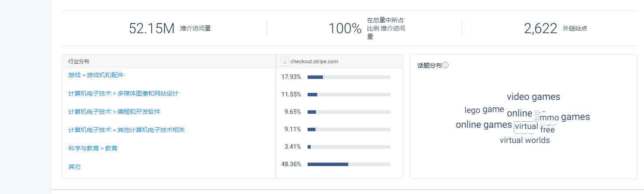Viewport: 644px width, 194px height.
Task: Open the 游戏 > 游戏机和配件 category link
Action: pyautogui.click(x=96, y=75)
